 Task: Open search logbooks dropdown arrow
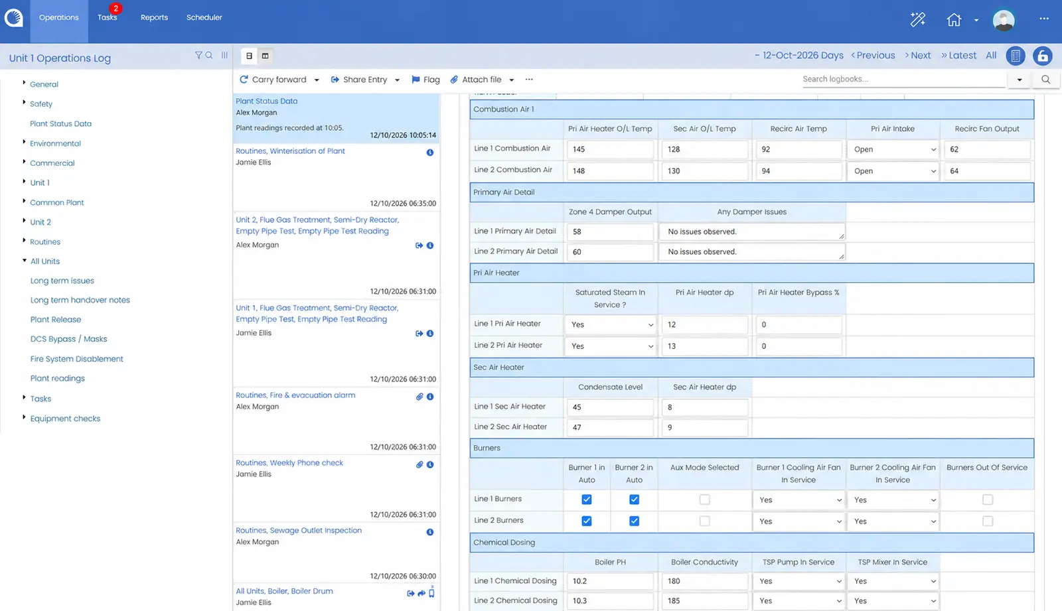click(1020, 80)
